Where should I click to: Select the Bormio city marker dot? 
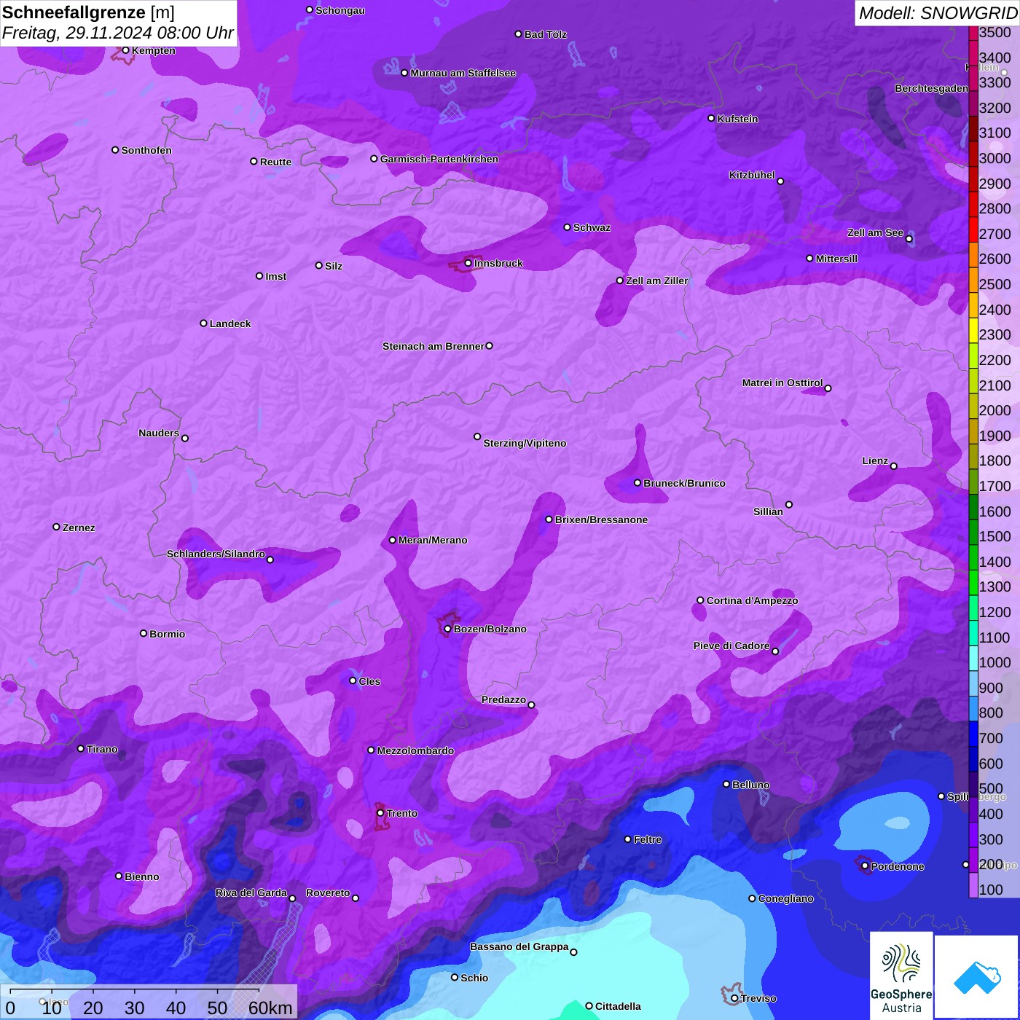144,633
